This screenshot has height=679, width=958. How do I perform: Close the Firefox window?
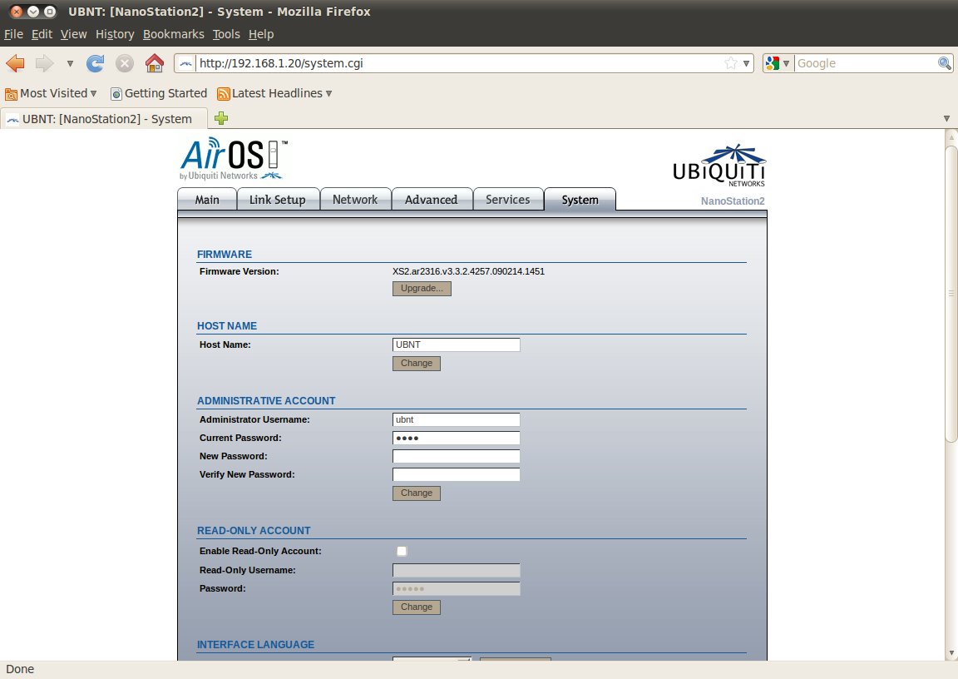[x=17, y=12]
